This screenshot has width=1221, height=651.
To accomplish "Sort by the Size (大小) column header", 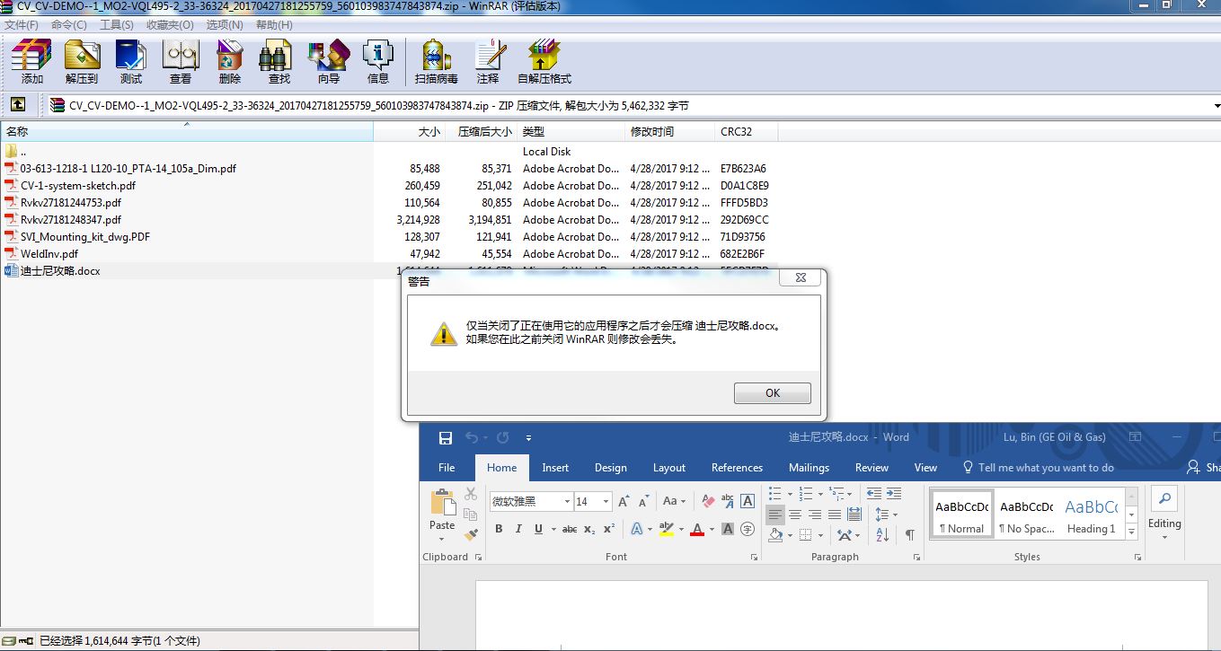I will [409, 132].
